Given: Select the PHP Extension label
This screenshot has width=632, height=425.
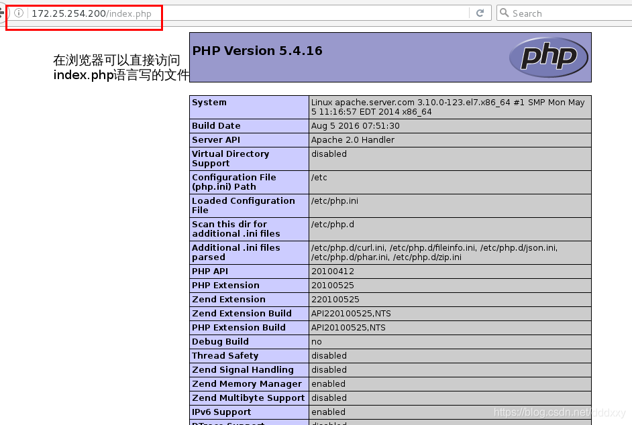Looking at the screenshot, I should (225, 285).
